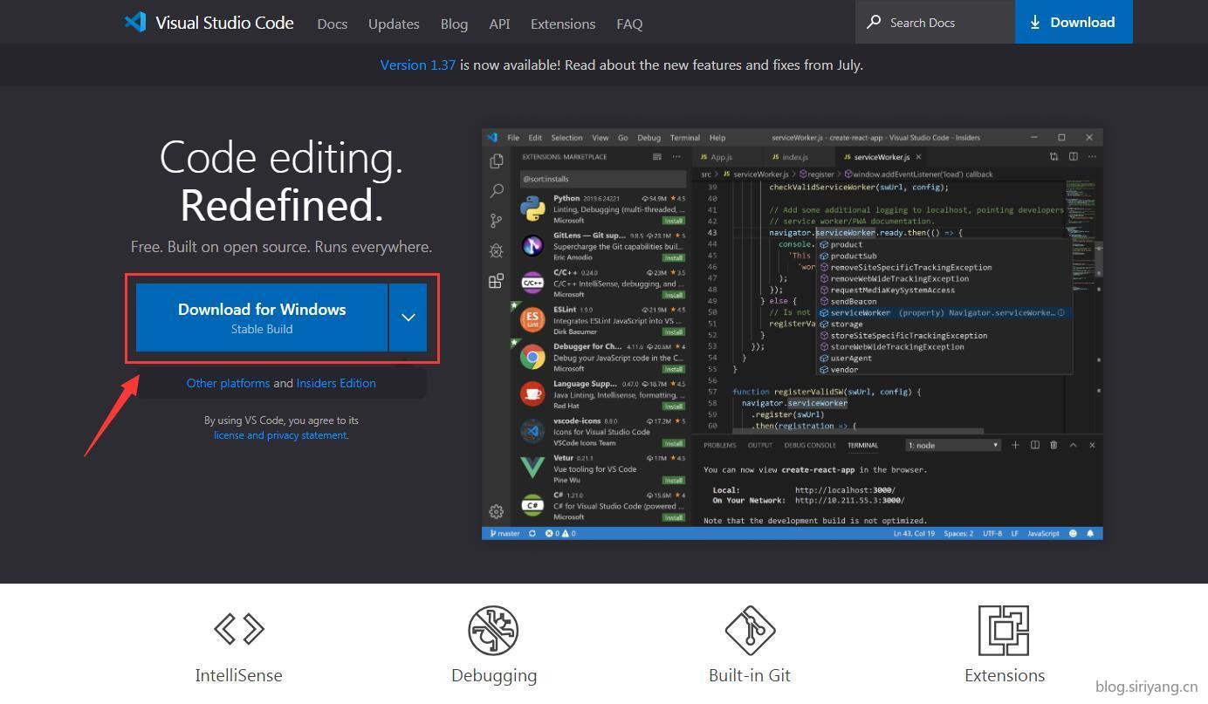Go to the Updates page
Screen dimensions: 1208x704
394,24
